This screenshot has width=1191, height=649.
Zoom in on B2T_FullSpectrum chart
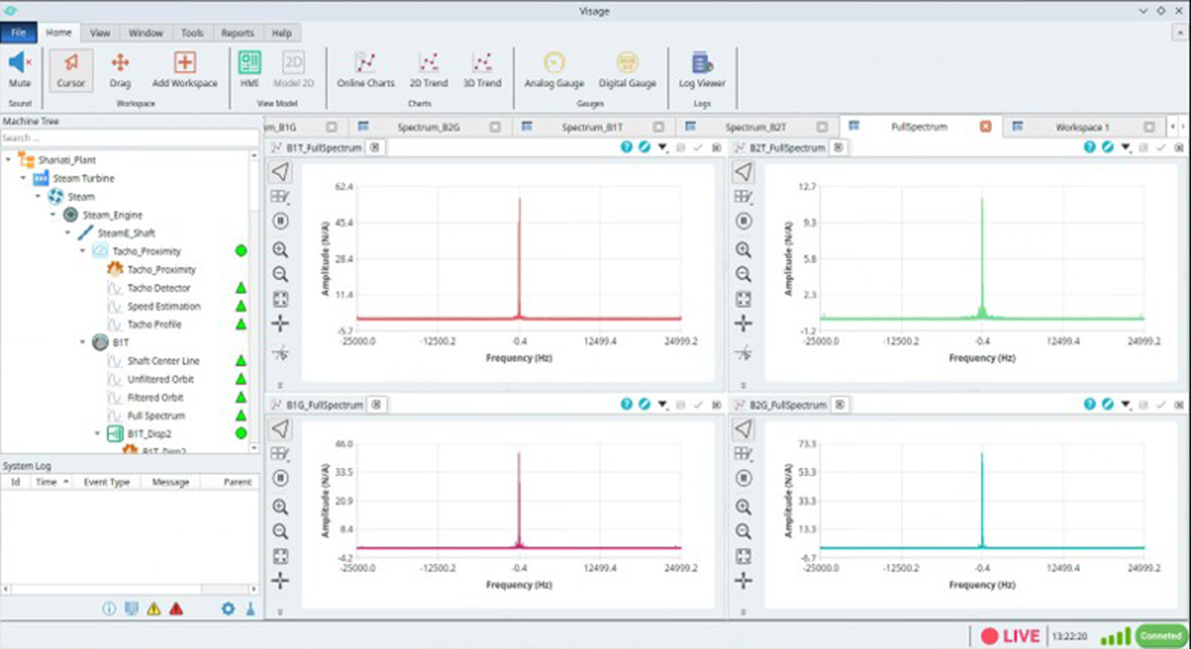pos(743,249)
